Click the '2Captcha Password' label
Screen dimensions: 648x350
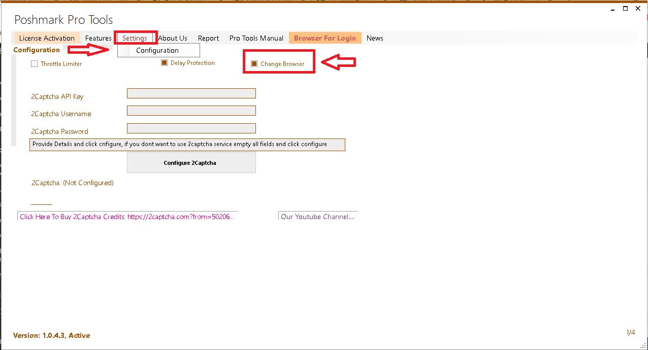point(60,131)
